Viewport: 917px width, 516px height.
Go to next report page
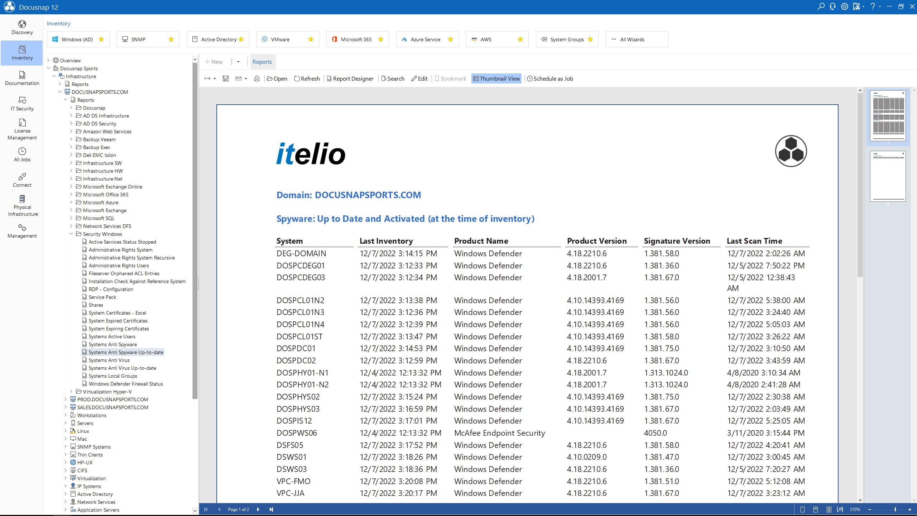coord(258,509)
